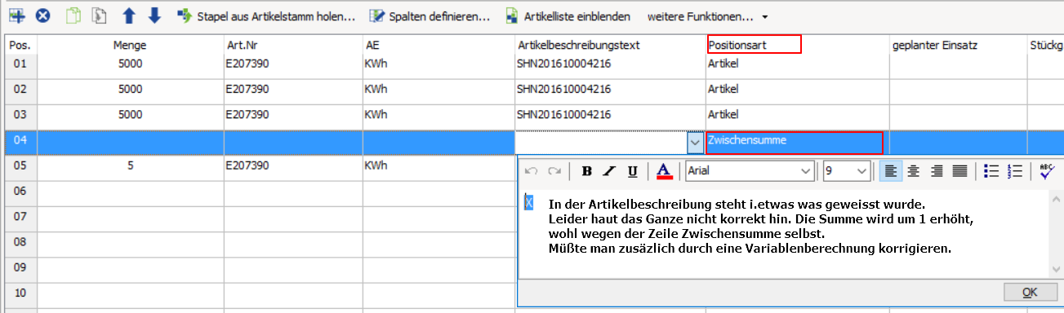
Task: Click the paste document icon in toolbar
Action: click(x=100, y=15)
